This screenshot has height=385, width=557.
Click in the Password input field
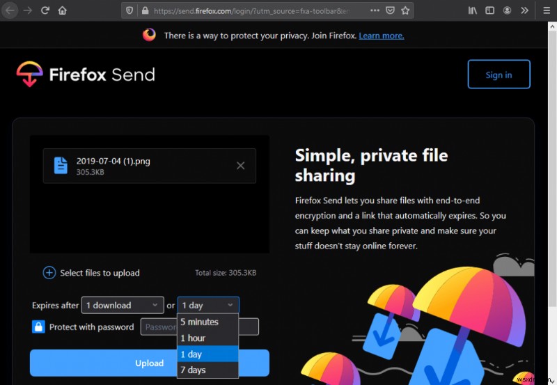coord(200,327)
